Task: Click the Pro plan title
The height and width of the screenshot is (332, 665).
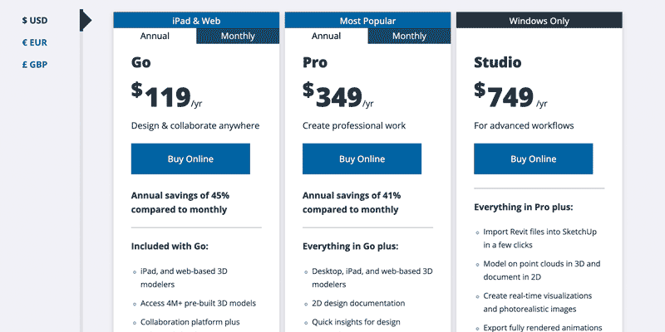Action: tap(314, 62)
